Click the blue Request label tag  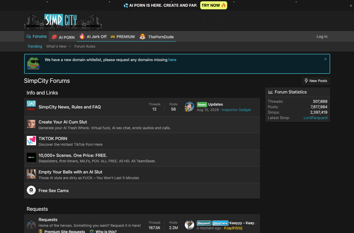point(204,223)
